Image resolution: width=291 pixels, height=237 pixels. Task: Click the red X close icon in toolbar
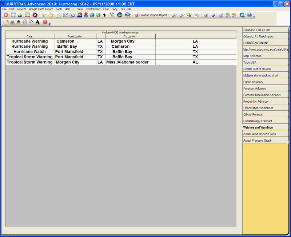click(x=6, y=15)
